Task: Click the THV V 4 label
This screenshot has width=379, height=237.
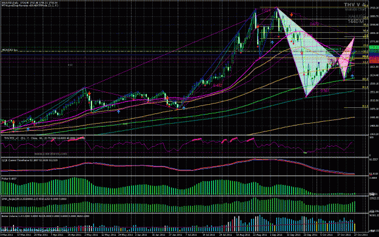Action: pyautogui.click(x=355, y=5)
